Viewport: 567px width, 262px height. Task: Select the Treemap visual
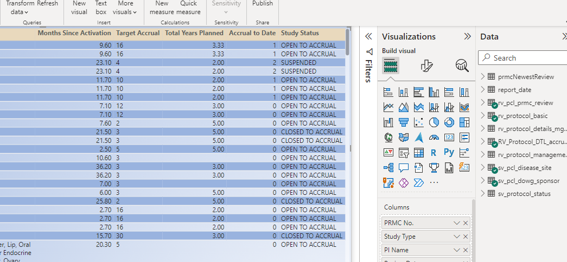[464, 122]
